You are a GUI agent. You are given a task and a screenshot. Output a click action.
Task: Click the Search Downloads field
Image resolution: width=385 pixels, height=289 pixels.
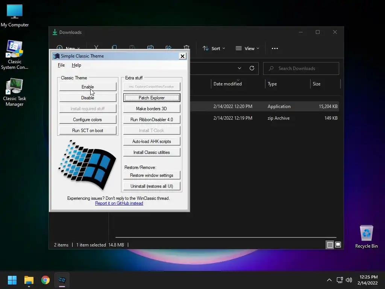coord(301,68)
